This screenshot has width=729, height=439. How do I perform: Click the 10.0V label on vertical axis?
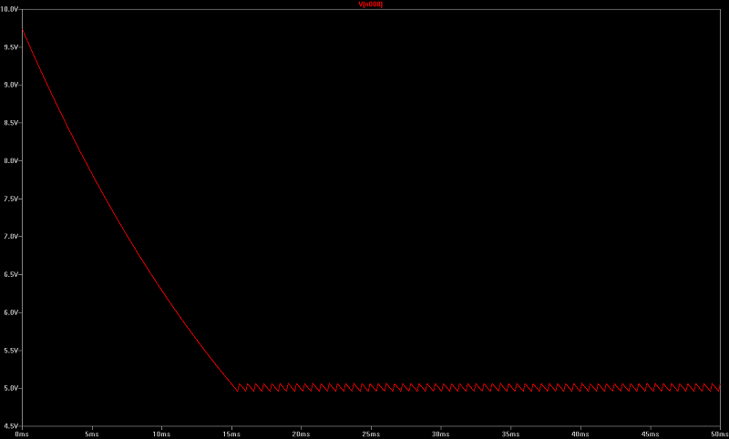[x=8, y=7]
